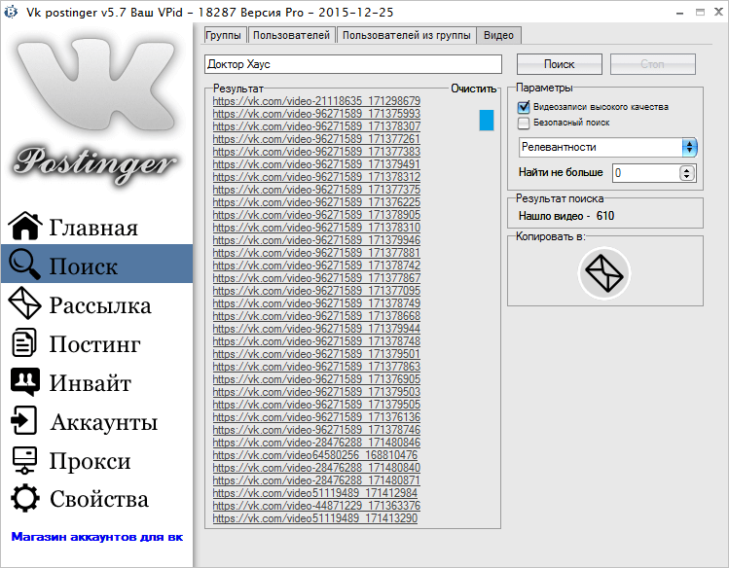Enable the Безопасный поиск checkbox
Image resolution: width=729 pixels, height=568 pixels.
[x=524, y=123]
